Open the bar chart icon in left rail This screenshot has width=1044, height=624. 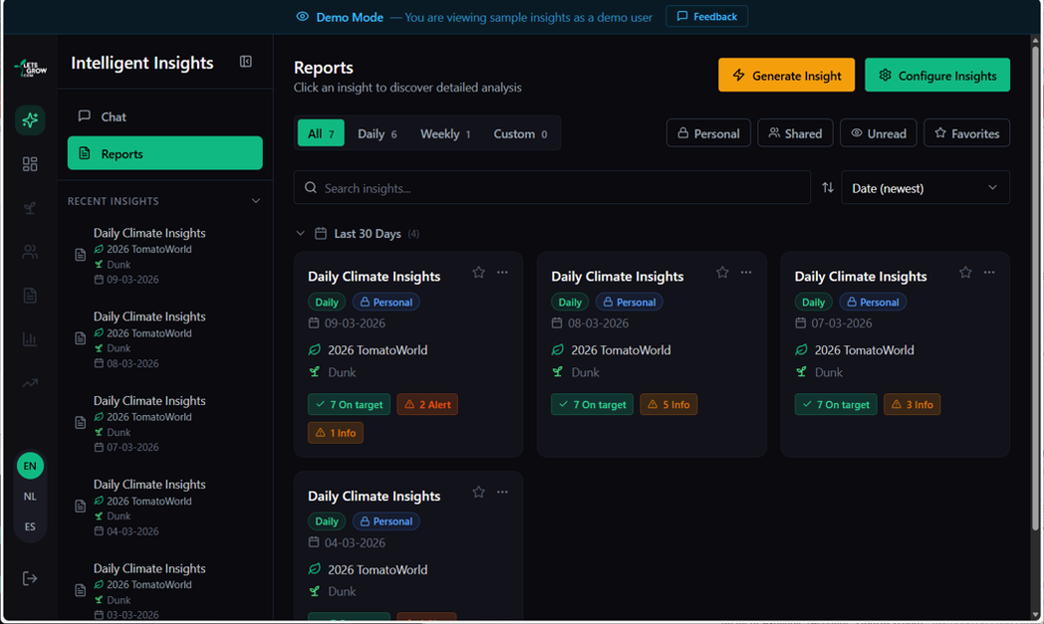(x=30, y=339)
